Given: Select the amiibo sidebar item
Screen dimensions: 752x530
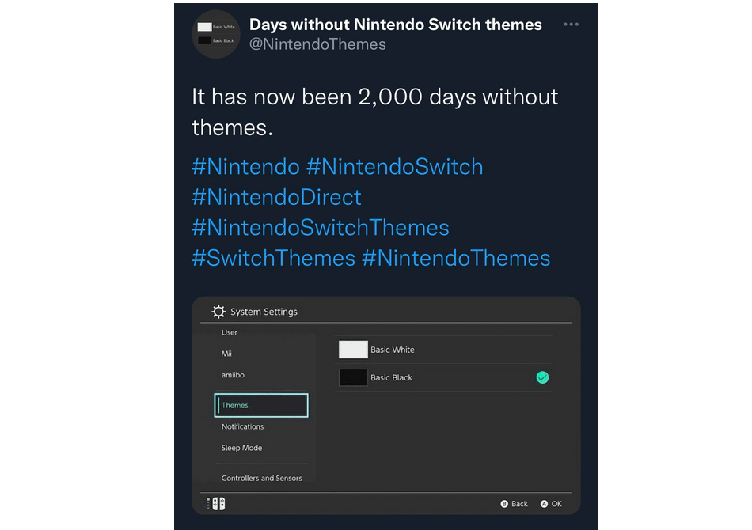Looking at the screenshot, I should (x=232, y=375).
